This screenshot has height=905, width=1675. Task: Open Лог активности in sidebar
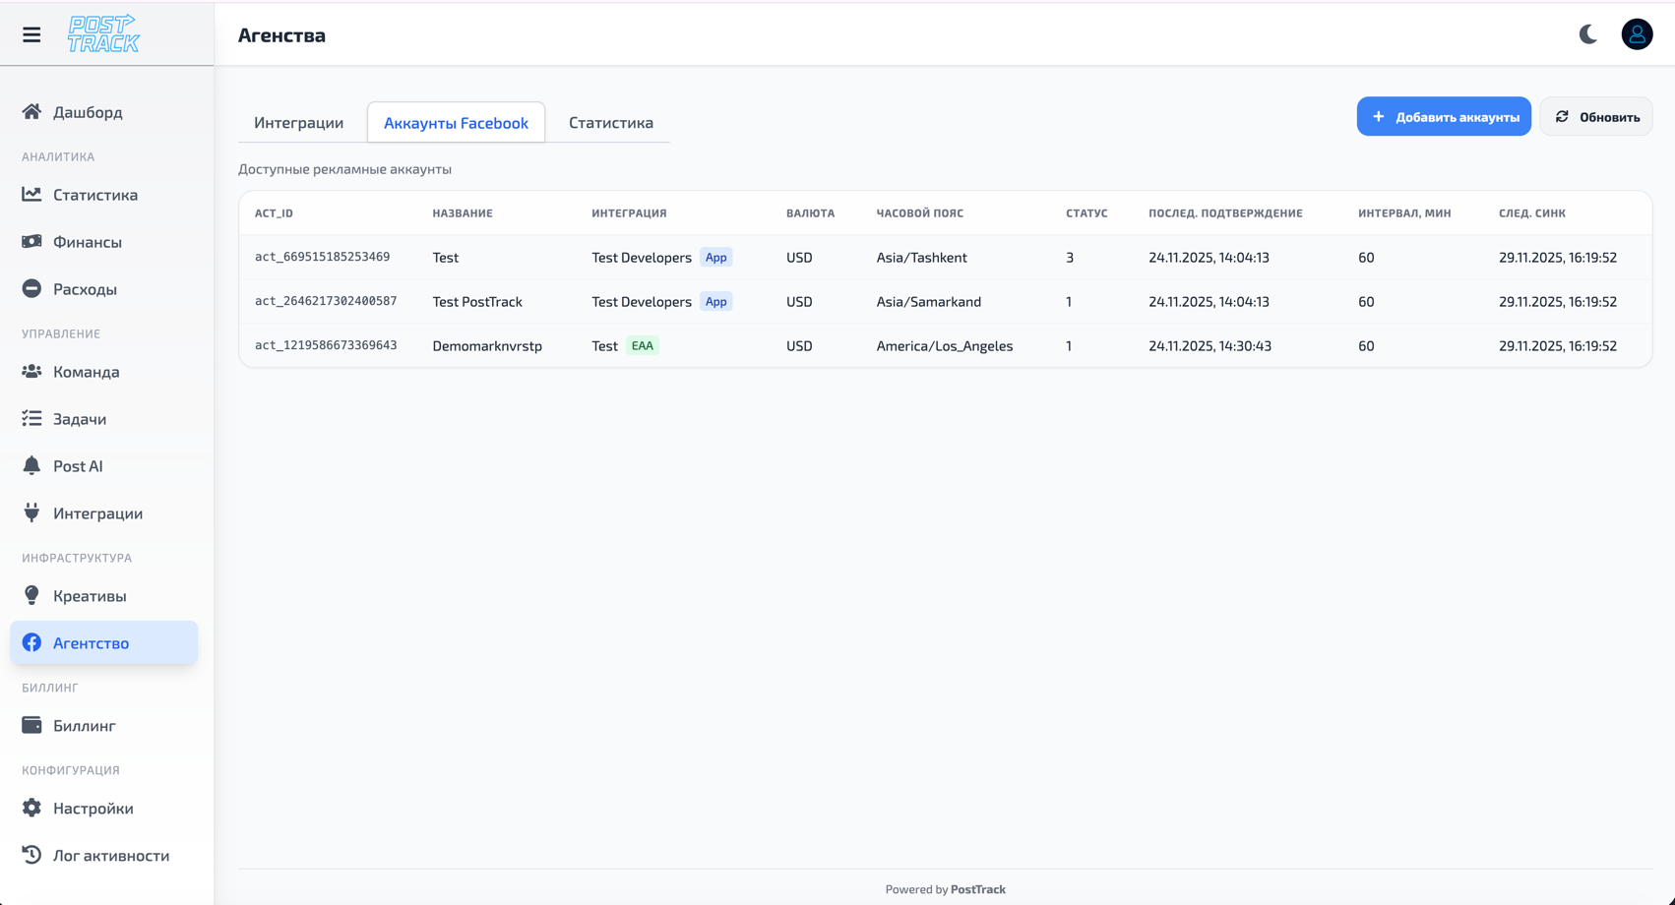click(x=110, y=856)
